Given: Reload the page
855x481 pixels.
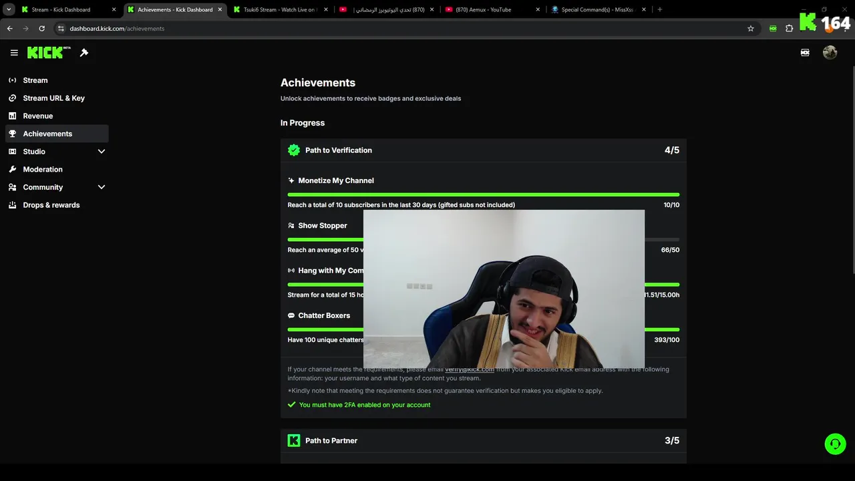Looking at the screenshot, I should 41,29.
